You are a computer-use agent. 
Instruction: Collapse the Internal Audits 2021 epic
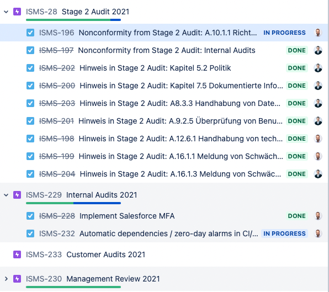[6, 195]
